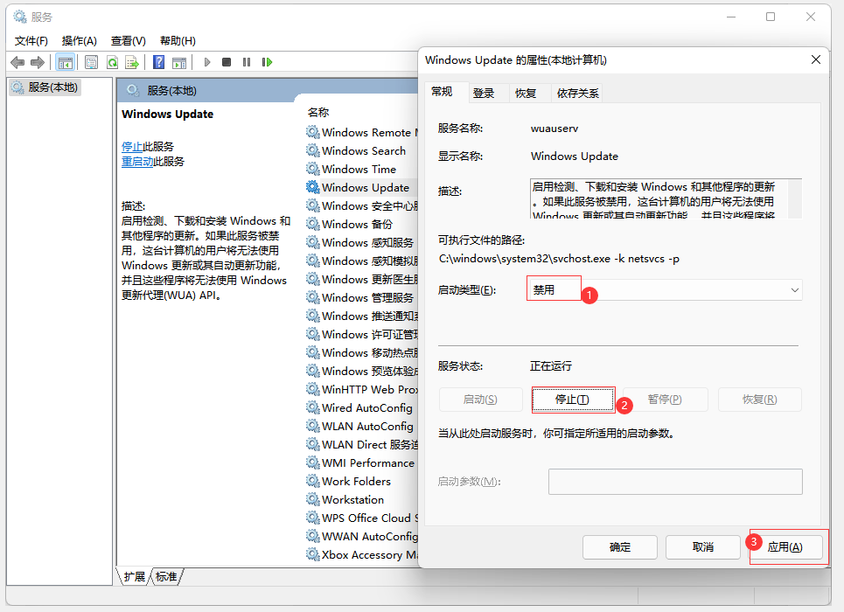Click the export list toolbar icon
The height and width of the screenshot is (612, 844).
pyautogui.click(x=132, y=61)
